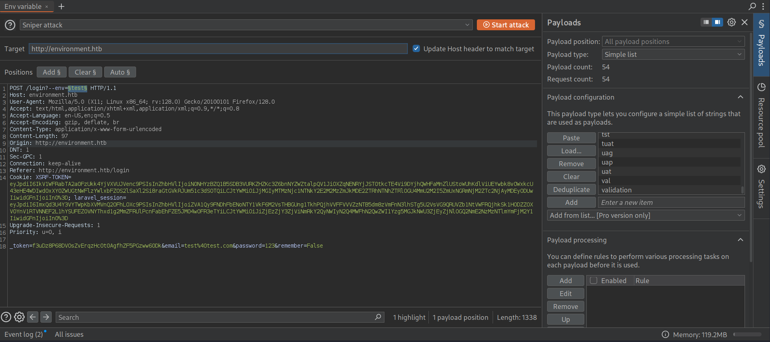Click Clear payload list button
Screen dimensions: 770x342
pos(571,177)
